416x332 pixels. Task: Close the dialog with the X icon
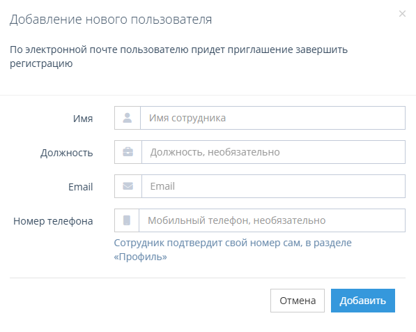coord(402,13)
